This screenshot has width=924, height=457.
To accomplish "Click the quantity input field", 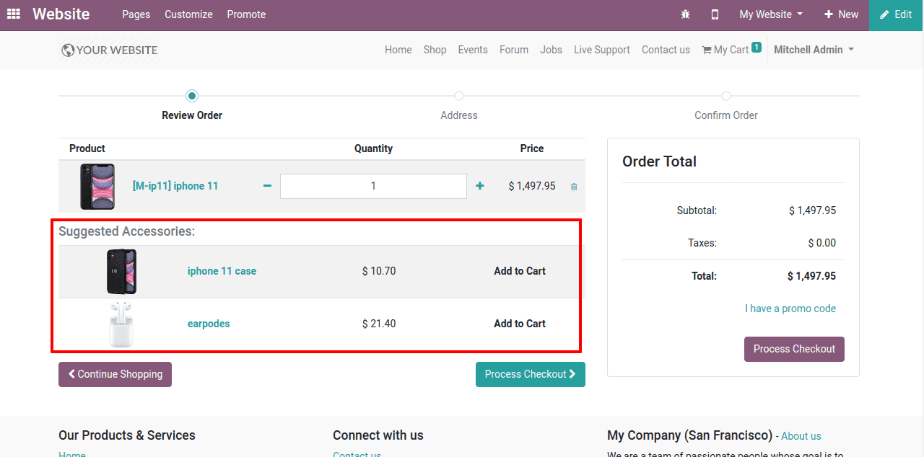I will click(373, 186).
